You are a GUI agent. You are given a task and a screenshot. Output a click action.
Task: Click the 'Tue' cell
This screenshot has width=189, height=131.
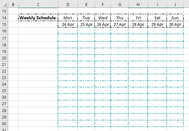(86, 18)
